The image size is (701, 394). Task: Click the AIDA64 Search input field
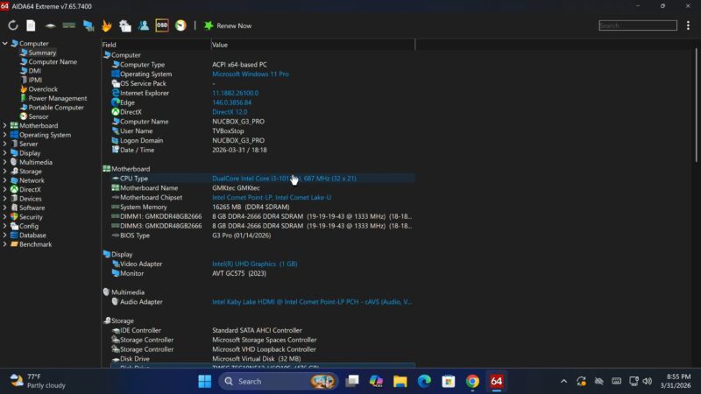click(x=637, y=25)
